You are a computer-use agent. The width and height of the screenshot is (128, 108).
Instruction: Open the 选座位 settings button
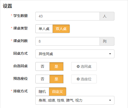pyautogui.click(x=84, y=79)
